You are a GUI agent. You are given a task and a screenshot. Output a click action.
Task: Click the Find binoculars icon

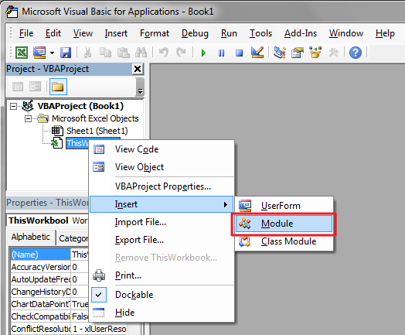click(x=141, y=53)
